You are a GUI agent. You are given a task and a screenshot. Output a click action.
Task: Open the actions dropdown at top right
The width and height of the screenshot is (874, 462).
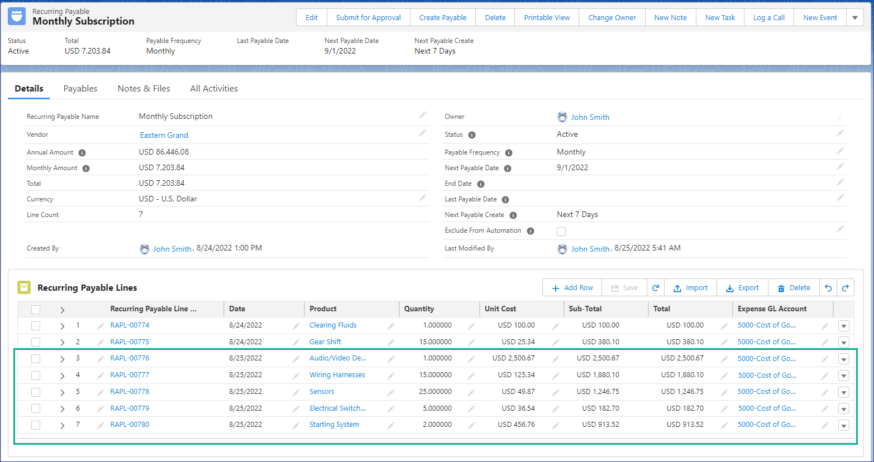click(x=855, y=17)
